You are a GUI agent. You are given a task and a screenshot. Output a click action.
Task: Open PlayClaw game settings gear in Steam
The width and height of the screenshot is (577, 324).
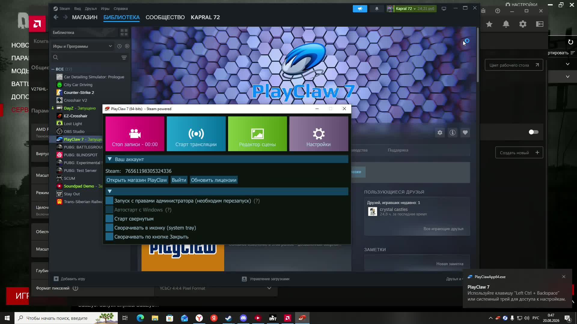(x=440, y=133)
